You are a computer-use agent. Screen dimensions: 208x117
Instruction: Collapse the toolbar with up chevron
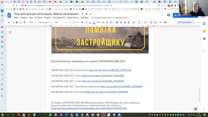coord(198,22)
